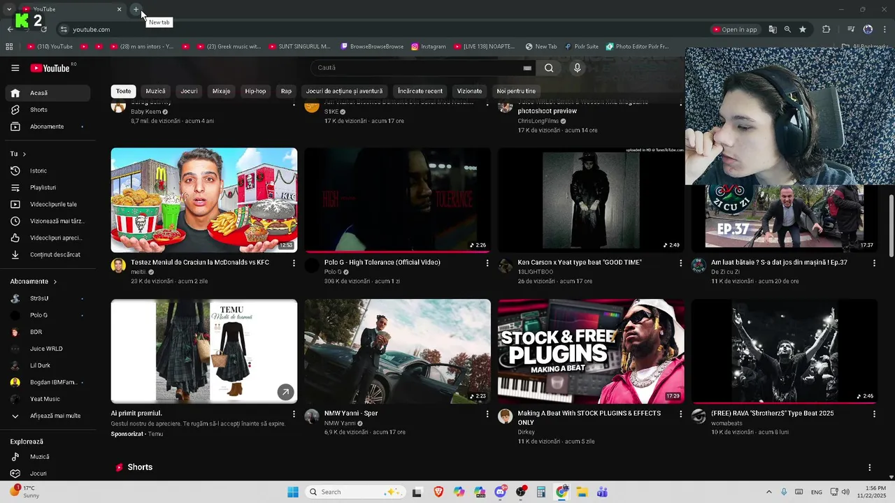Open Juice WRLD channel in subscriptions
This screenshot has width=895, height=503.
[49, 349]
